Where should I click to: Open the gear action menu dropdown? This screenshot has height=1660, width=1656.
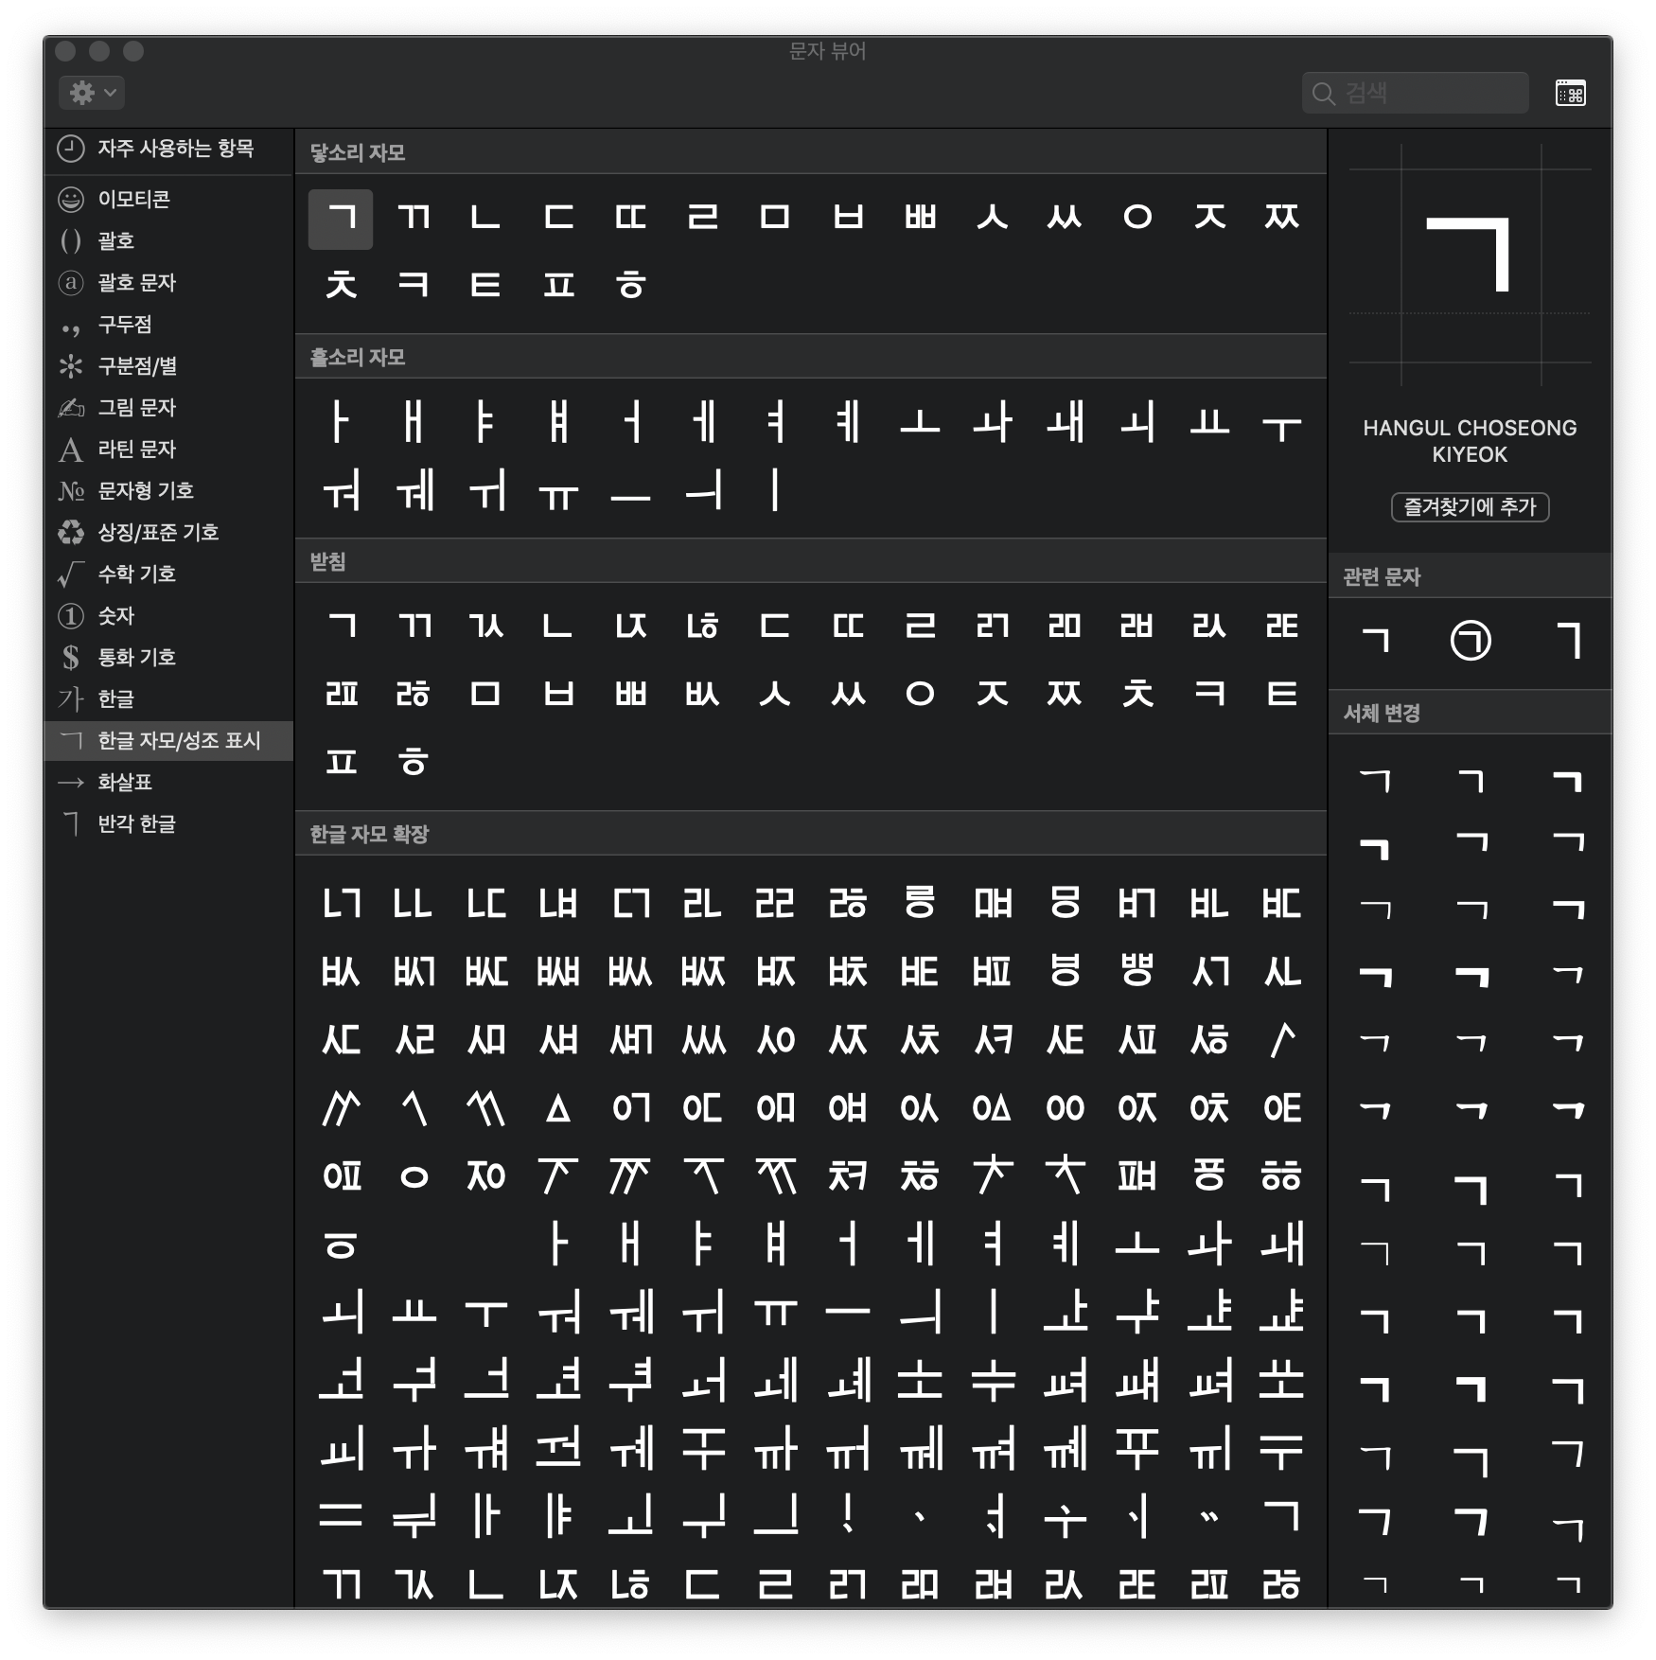pyautogui.click(x=92, y=93)
